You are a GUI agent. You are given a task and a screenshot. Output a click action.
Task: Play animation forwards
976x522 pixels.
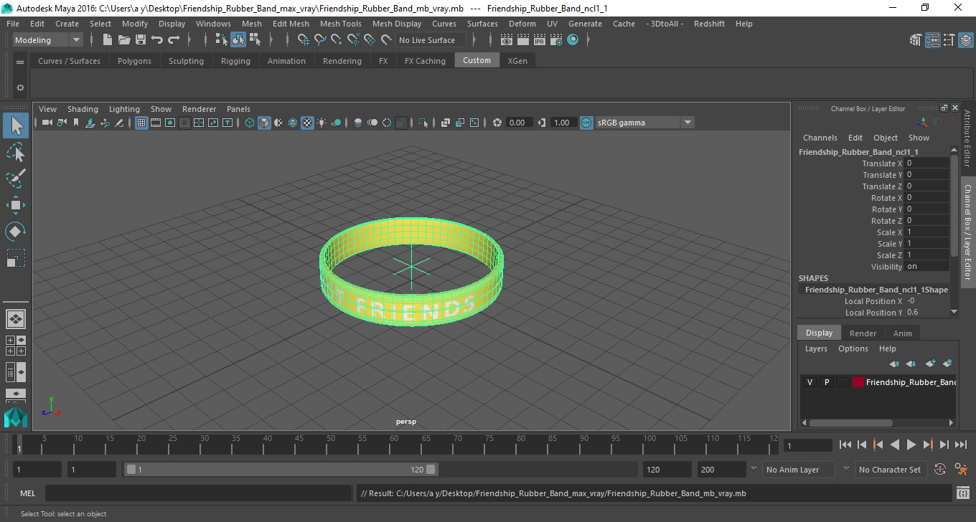(x=911, y=445)
